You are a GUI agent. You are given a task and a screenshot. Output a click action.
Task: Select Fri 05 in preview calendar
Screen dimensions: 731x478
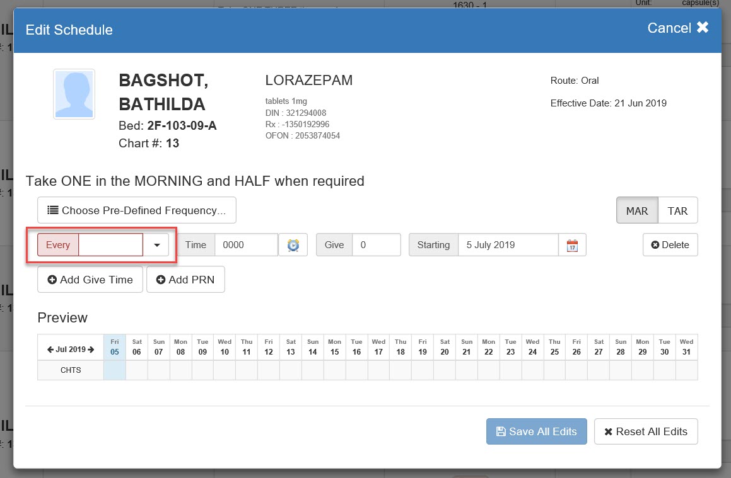point(115,348)
